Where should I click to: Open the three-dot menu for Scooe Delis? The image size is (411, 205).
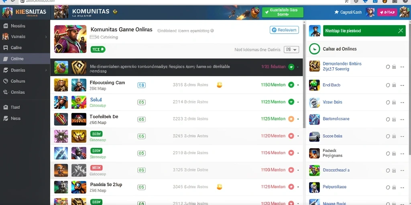coord(402,136)
